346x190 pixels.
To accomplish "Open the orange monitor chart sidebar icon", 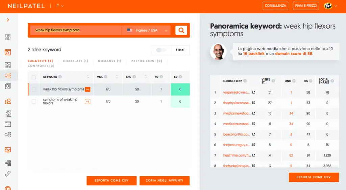I will pos(8,150).
